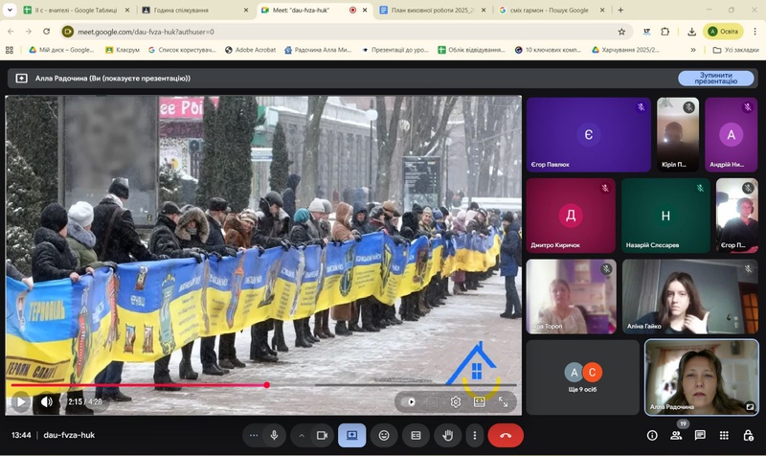Viewport: 766px width, 456px height.
Task: Expand video options arrow beside camera button
Action: [302, 435]
